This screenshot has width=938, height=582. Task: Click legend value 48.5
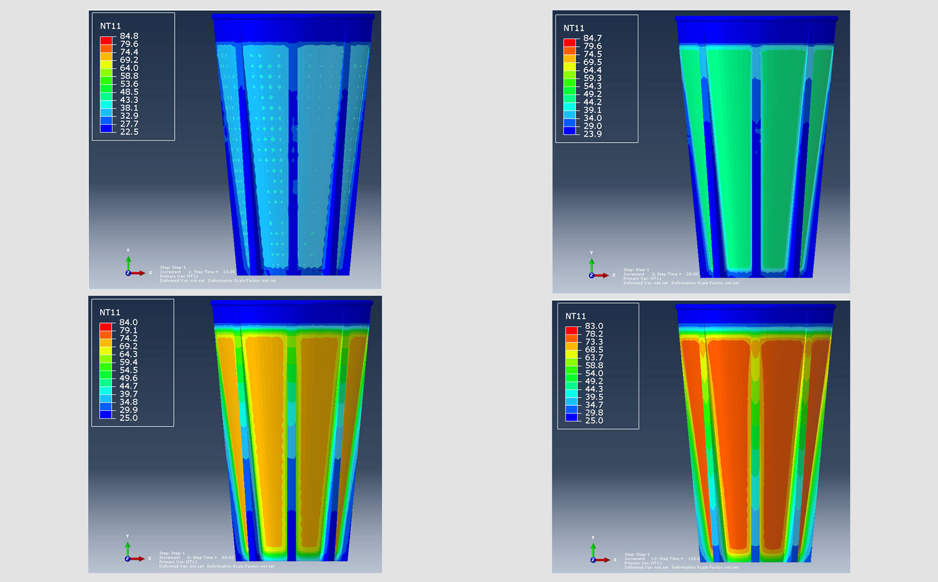click(x=129, y=92)
